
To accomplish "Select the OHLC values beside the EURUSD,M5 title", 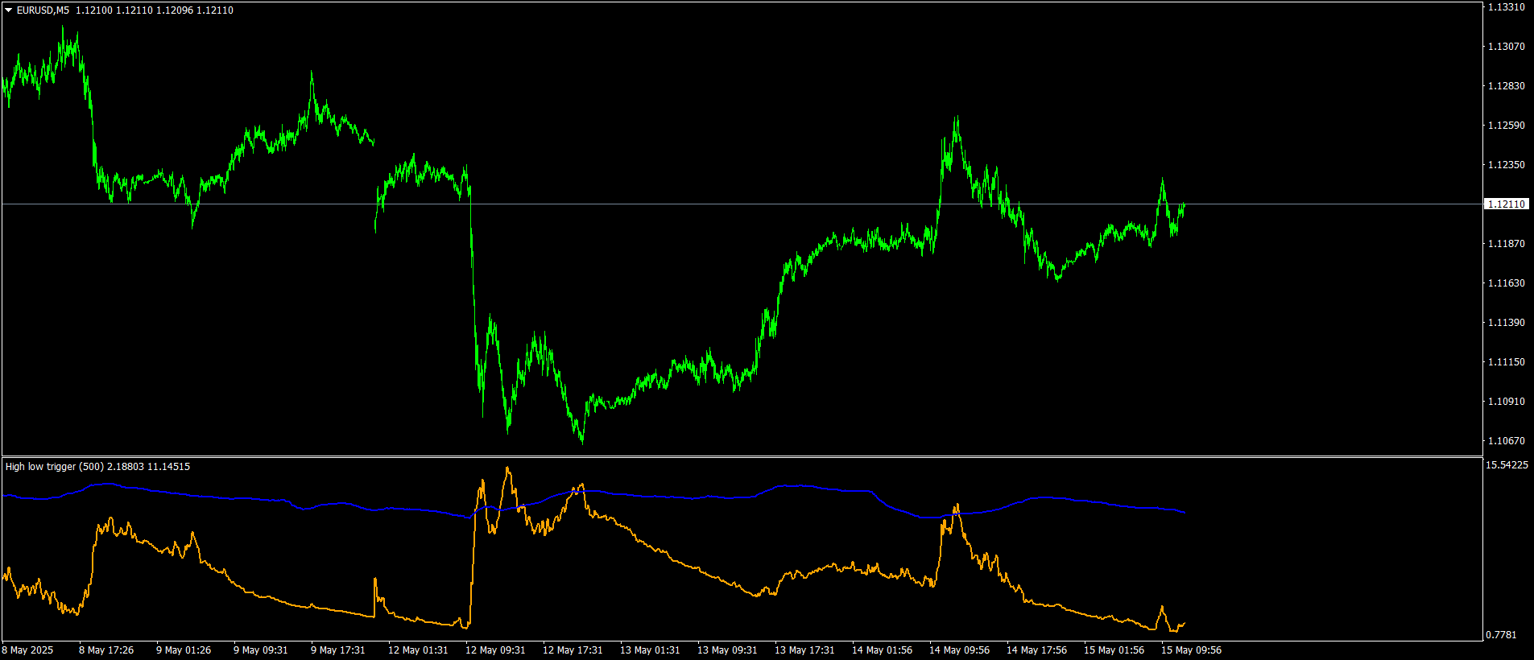I will pyautogui.click(x=155, y=10).
